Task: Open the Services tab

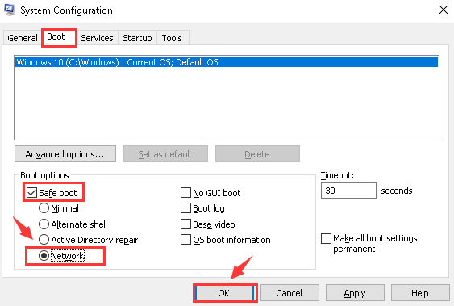Action: [97, 38]
